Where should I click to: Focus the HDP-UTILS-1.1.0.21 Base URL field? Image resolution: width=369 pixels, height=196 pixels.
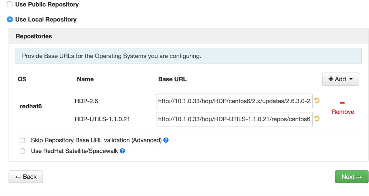(x=234, y=119)
